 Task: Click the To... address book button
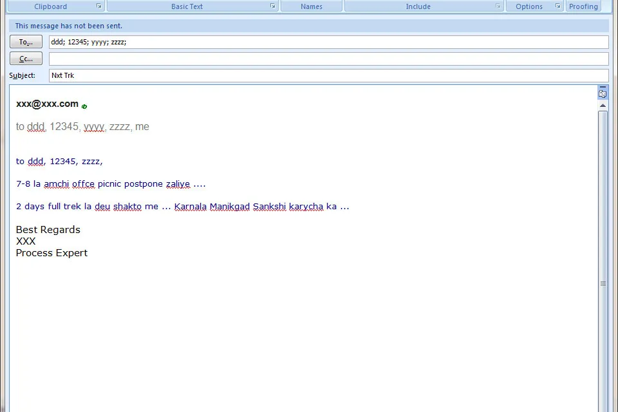26,42
